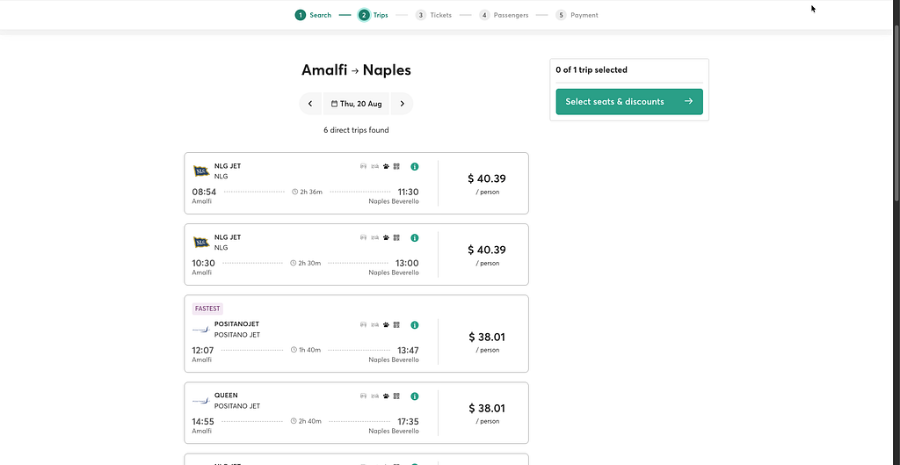Select the $ 40.39 trip departing 10:30
The height and width of the screenshot is (465, 900).
pos(356,254)
